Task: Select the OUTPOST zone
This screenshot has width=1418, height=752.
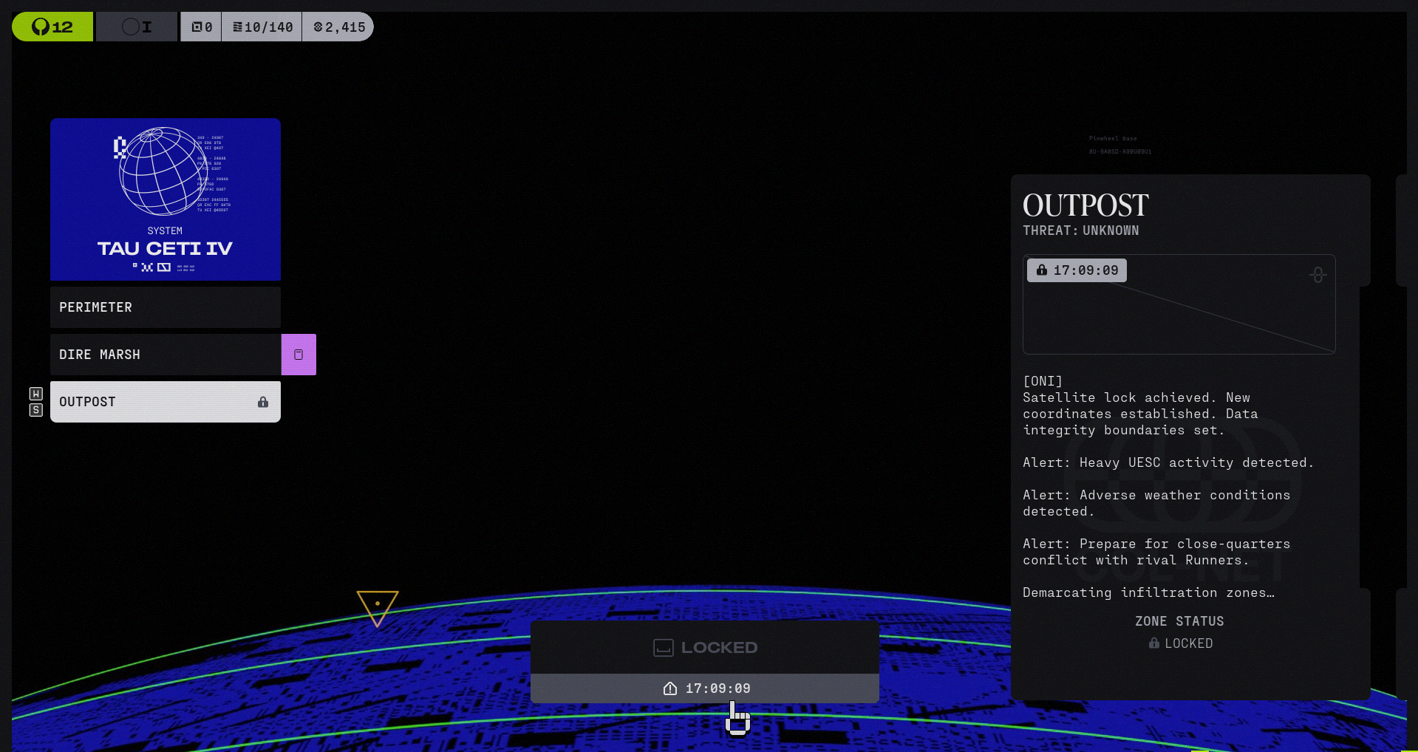Action: tap(166, 402)
